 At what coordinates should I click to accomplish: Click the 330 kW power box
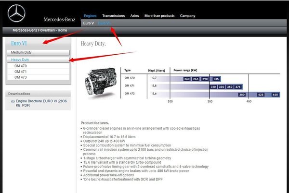coord(222,87)
